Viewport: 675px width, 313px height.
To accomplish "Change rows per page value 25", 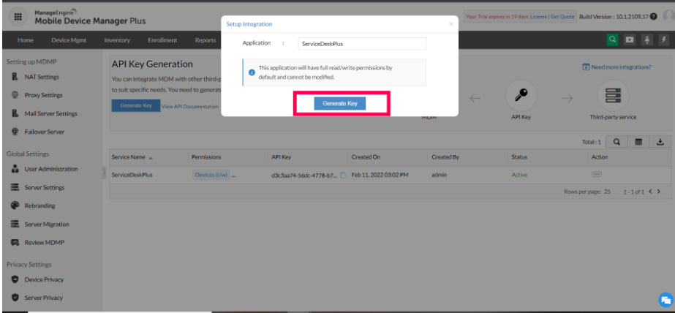I will click(x=607, y=192).
